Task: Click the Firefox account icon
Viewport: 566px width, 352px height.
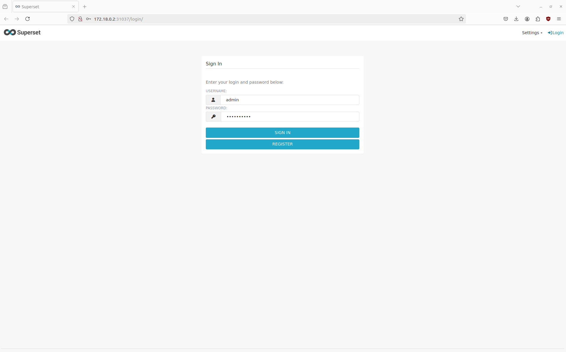Action: point(527,19)
